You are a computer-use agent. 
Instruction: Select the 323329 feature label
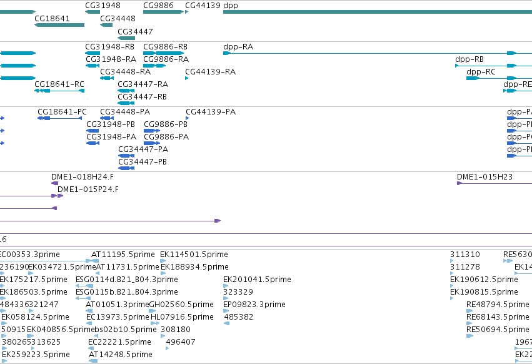point(238,292)
